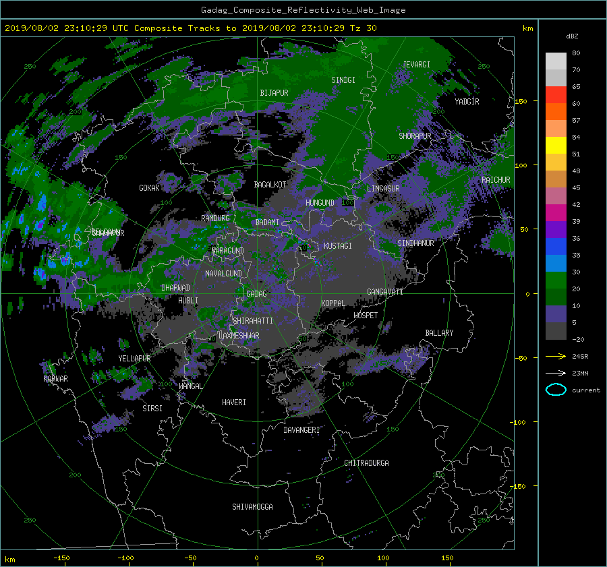Screen dimensions: 607x567
Task: Click the HUBLI city label
Action: [187, 301]
